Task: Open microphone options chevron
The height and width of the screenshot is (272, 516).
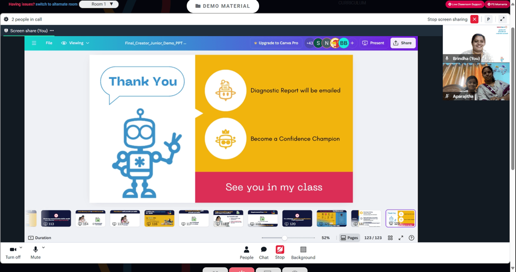Action: coord(43,247)
